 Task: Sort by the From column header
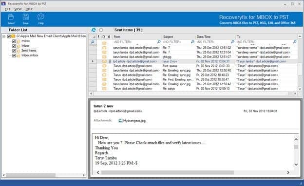click(x=137, y=37)
